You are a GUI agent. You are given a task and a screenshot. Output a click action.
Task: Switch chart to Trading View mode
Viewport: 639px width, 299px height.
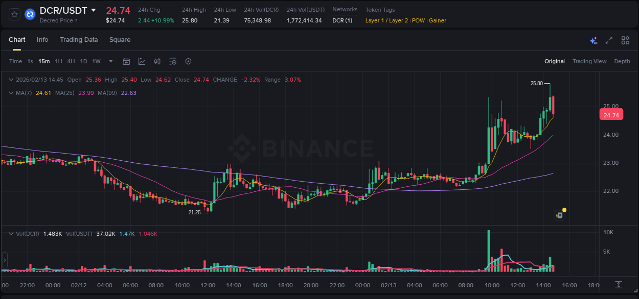point(589,61)
